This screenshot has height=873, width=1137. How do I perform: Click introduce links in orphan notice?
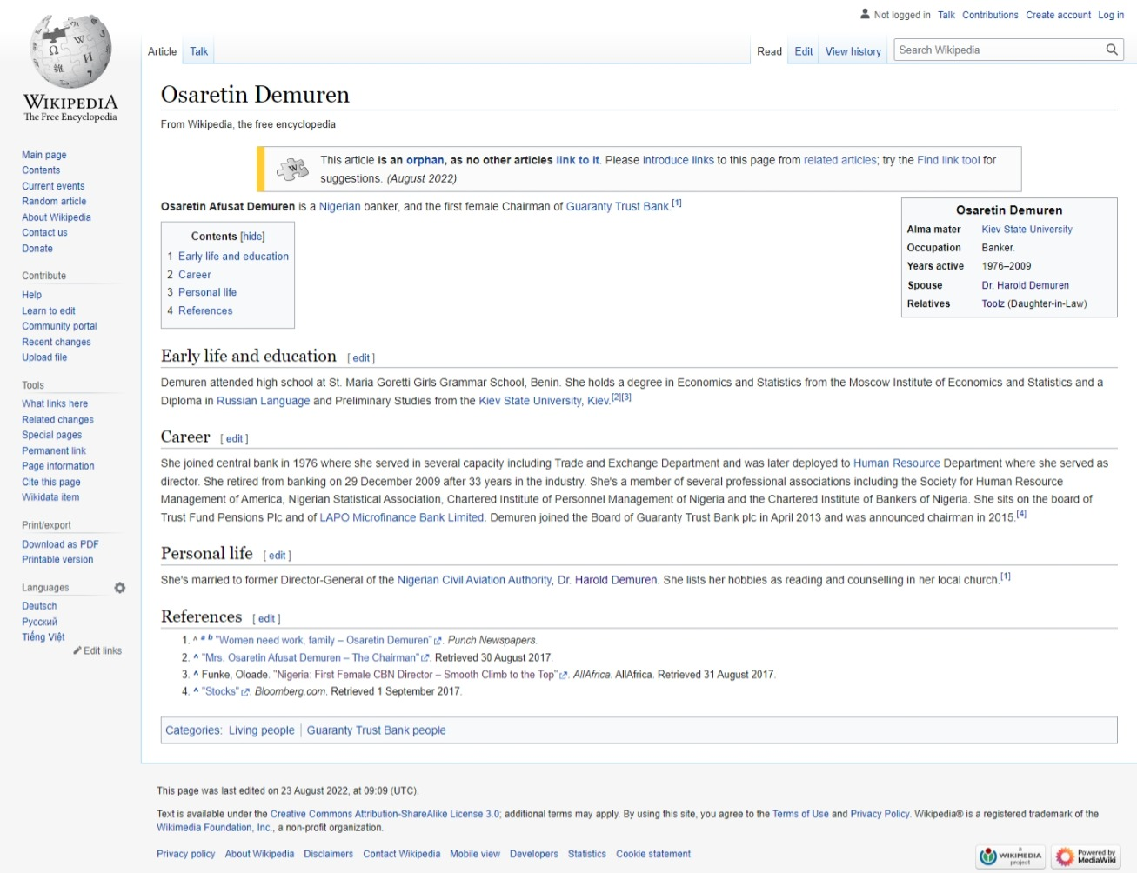coord(679,160)
